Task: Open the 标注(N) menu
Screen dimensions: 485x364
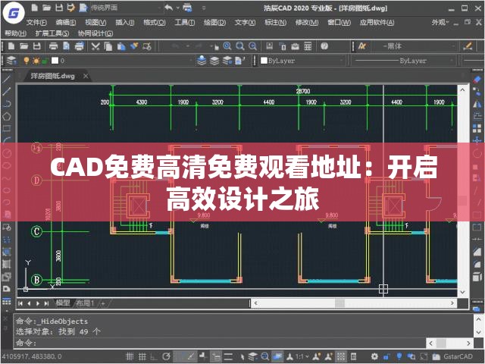Action: 276,22
